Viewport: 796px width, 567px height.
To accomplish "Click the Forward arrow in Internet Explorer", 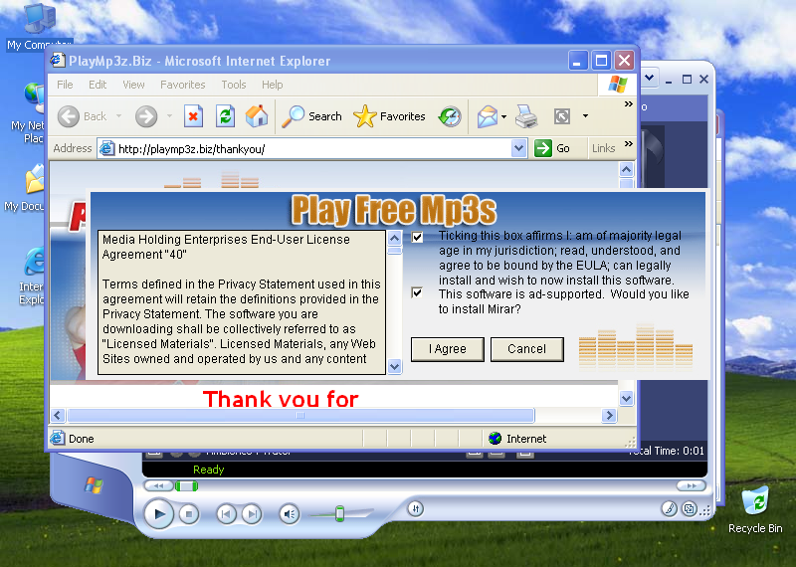I will (146, 116).
